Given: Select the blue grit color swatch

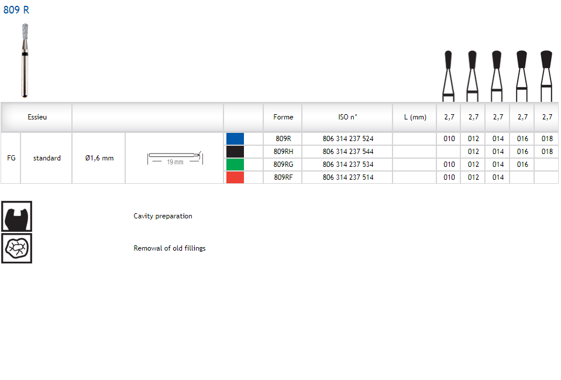Looking at the screenshot, I should [235, 139].
